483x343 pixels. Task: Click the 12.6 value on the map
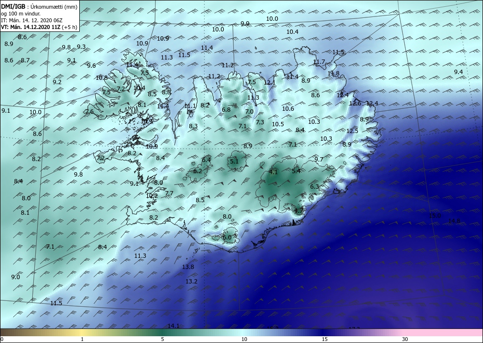(355, 104)
